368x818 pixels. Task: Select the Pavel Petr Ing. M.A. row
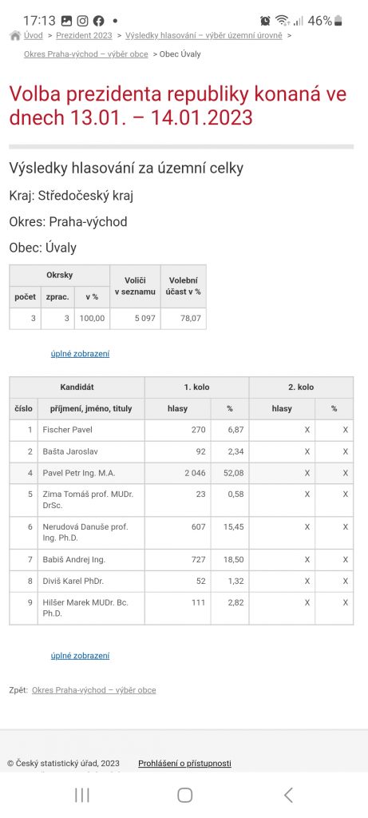[181, 473]
